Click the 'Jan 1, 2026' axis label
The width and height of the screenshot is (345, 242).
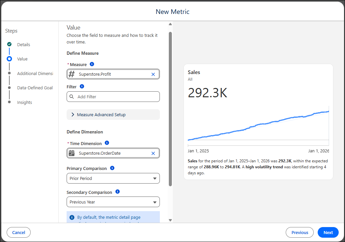click(x=319, y=151)
